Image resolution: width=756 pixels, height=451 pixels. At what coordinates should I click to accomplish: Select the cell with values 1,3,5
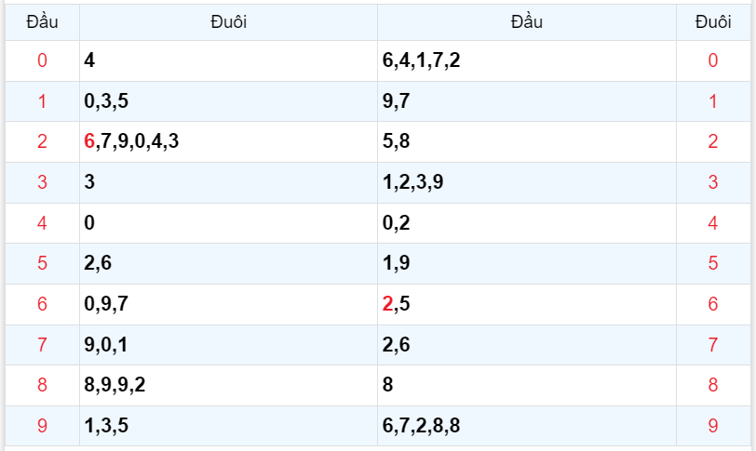click(106, 426)
